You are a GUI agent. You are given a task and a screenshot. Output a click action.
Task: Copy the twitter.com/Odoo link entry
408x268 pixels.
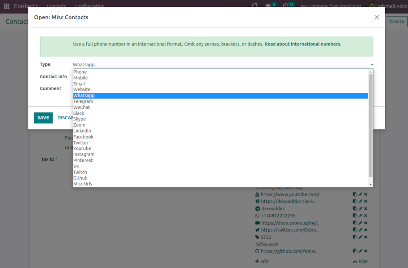[355, 230]
